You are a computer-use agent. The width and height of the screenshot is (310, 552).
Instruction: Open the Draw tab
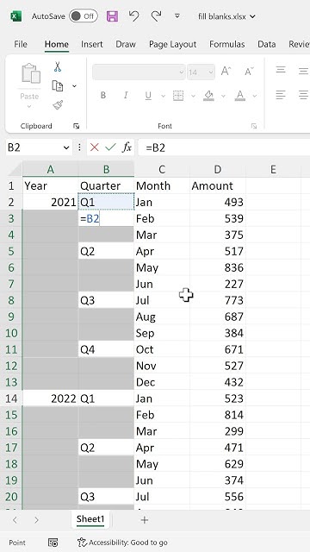point(126,44)
